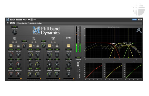
Task: Toggle High band Auto Gain
Action: pos(57,46)
